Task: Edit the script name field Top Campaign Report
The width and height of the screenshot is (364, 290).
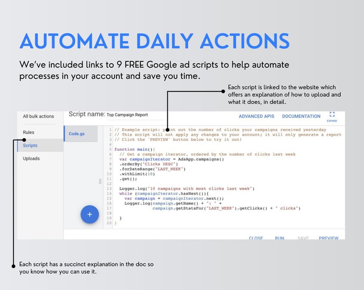Action: [x=135, y=115]
